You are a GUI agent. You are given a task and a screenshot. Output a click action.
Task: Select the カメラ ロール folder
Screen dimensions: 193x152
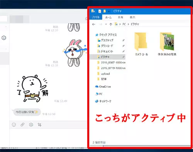click(141, 44)
